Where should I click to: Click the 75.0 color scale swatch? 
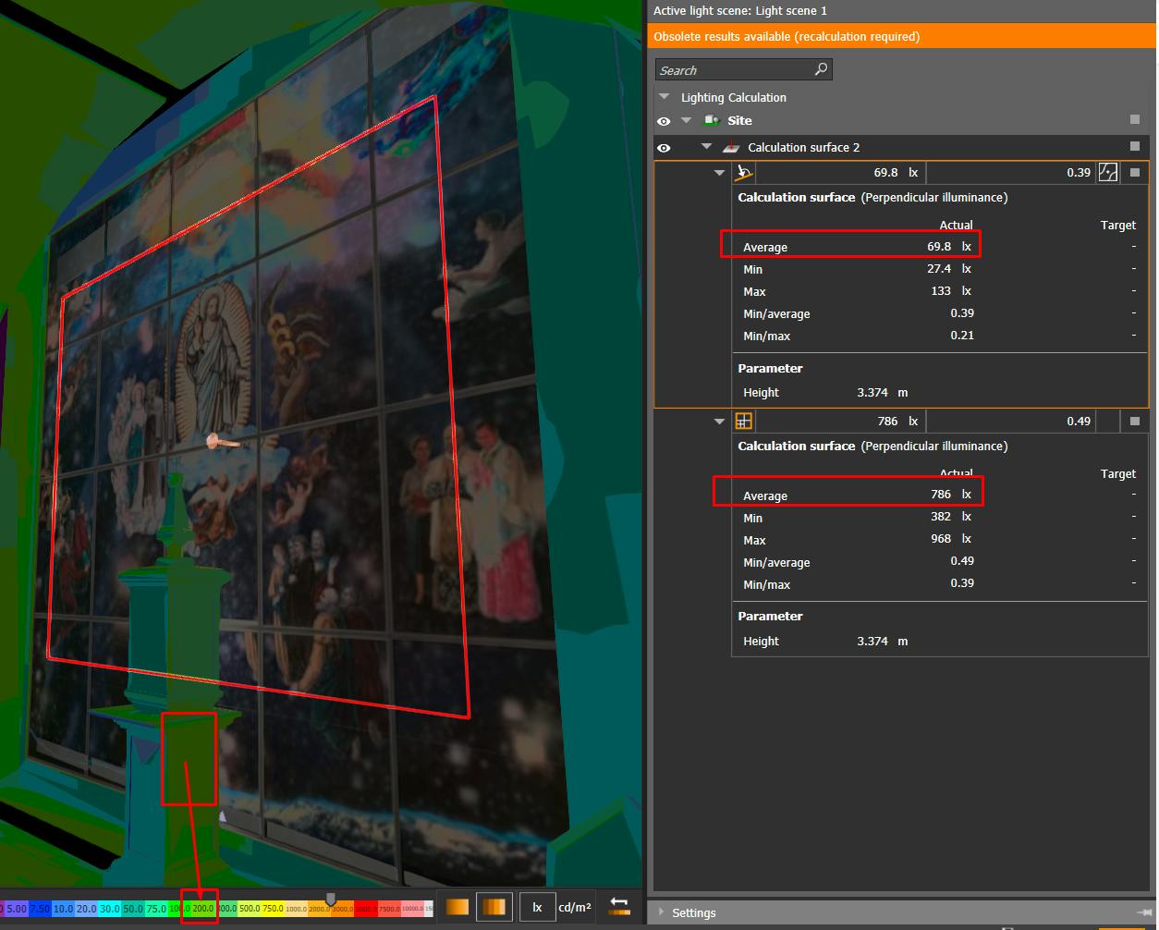point(156,909)
